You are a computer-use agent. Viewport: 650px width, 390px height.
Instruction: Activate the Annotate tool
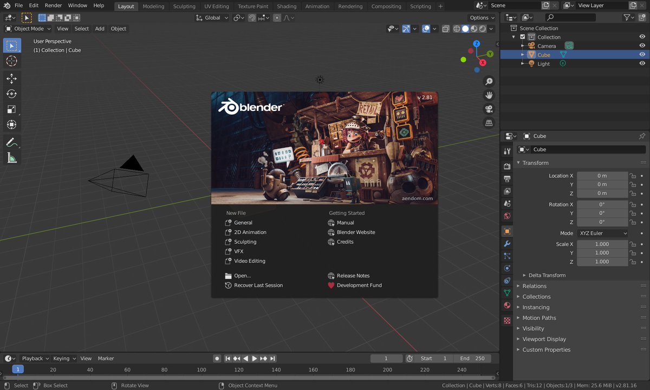tap(11, 143)
